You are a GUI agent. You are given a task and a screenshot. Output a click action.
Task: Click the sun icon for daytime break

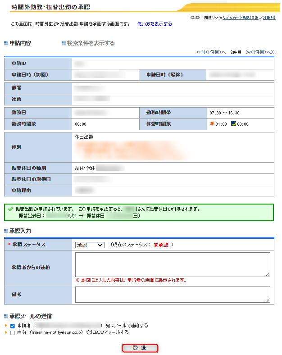(x=212, y=123)
